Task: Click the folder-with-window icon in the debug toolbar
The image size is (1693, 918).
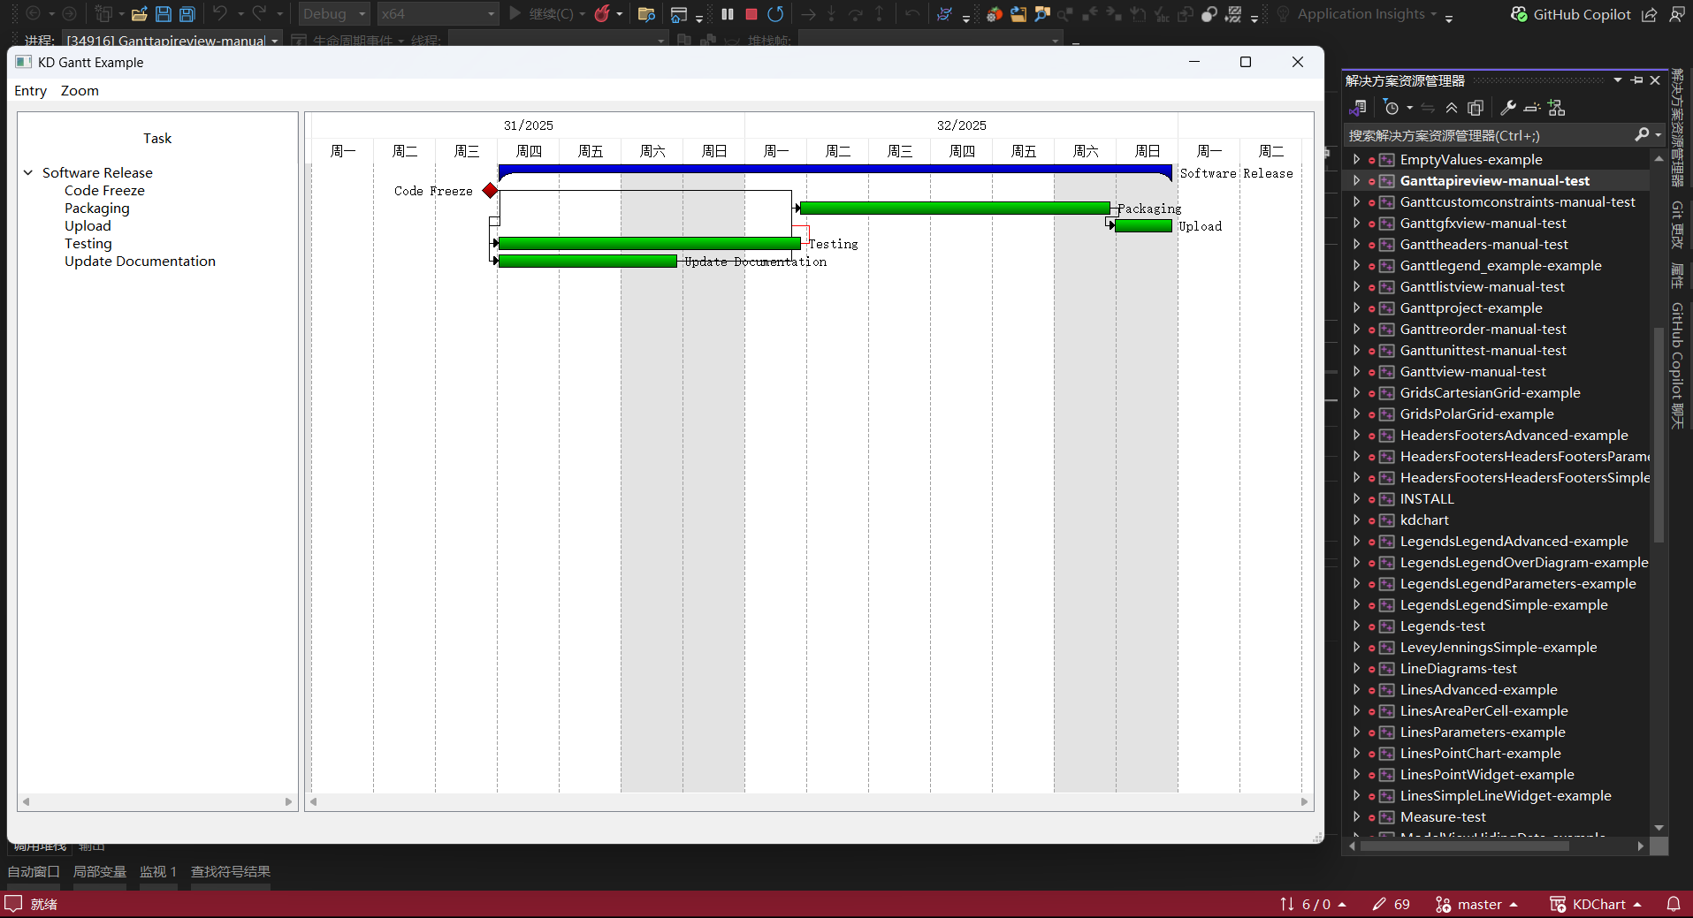Action: click(x=1018, y=14)
